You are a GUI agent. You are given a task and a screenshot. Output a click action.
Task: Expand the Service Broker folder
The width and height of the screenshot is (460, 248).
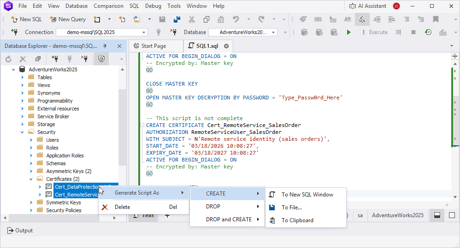coord(22,116)
